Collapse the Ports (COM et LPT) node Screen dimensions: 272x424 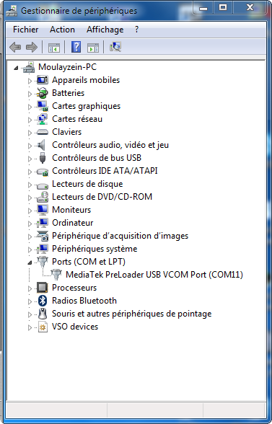[x=30, y=262]
